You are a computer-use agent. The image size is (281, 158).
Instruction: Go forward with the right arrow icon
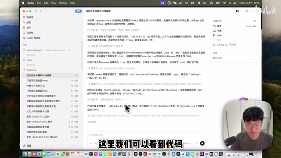[47, 11]
